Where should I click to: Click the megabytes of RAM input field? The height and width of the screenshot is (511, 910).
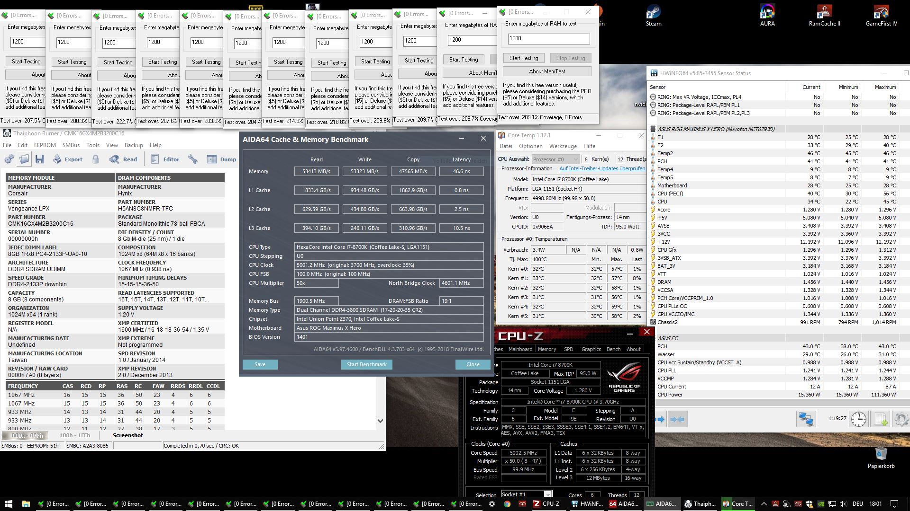(548, 39)
